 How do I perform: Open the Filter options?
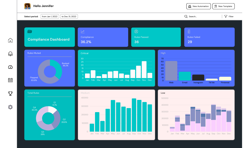(229, 16)
